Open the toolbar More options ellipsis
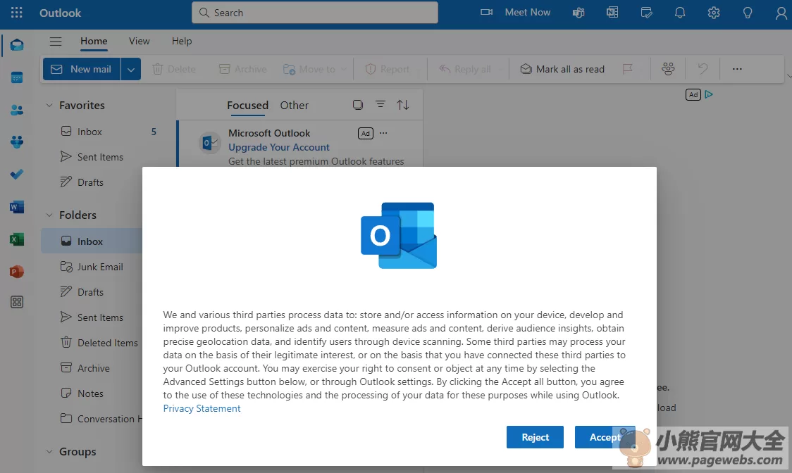Image resolution: width=792 pixels, height=473 pixels. tap(737, 69)
